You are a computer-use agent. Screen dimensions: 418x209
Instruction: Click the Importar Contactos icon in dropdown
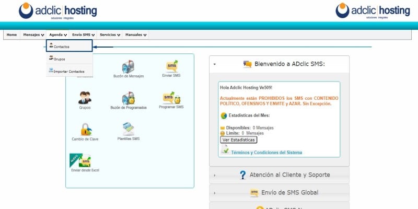tap(51, 71)
